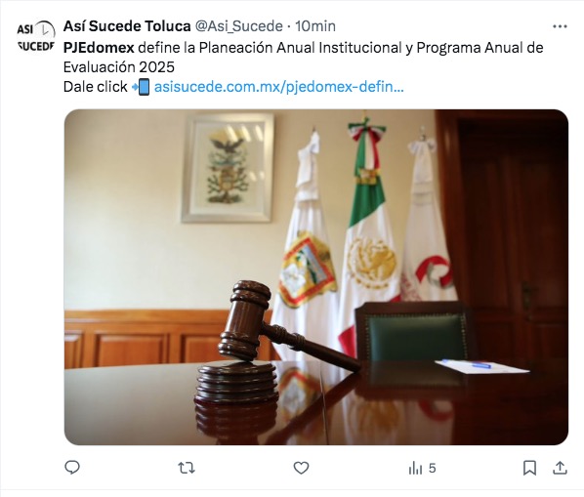Screen dimensions: 584x497
Task: Click the bold PJEdomex mention
Action: (x=99, y=48)
